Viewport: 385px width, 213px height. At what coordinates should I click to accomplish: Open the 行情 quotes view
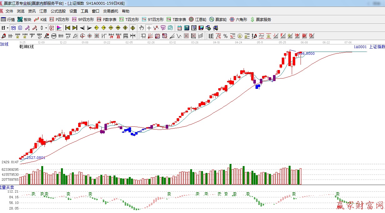click(8, 19)
